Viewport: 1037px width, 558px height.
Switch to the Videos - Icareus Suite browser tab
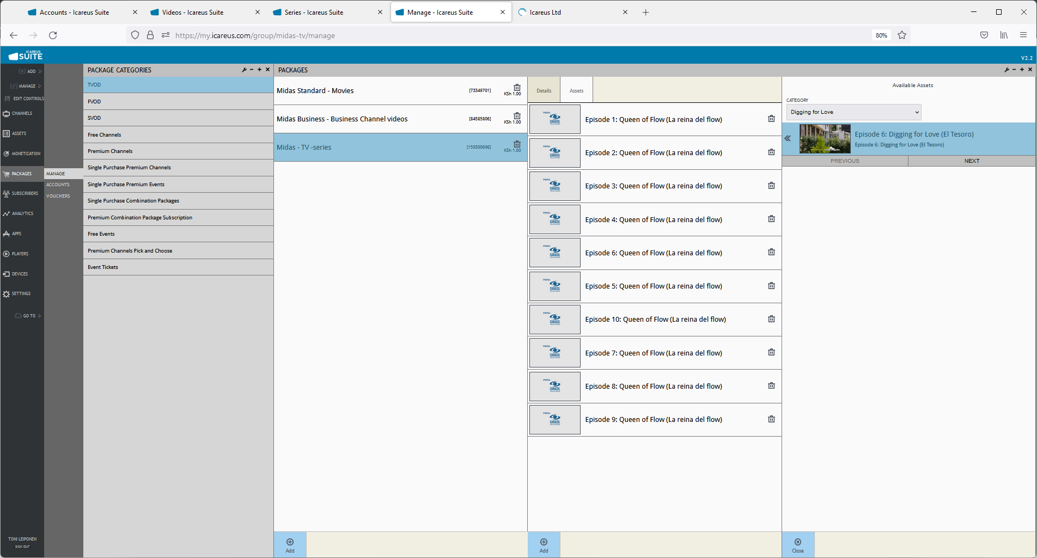pos(192,13)
